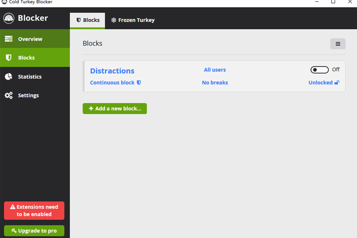The image size is (357, 238).
Task: Open the hamburger menu for Blocks
Action: pos(338,44)
